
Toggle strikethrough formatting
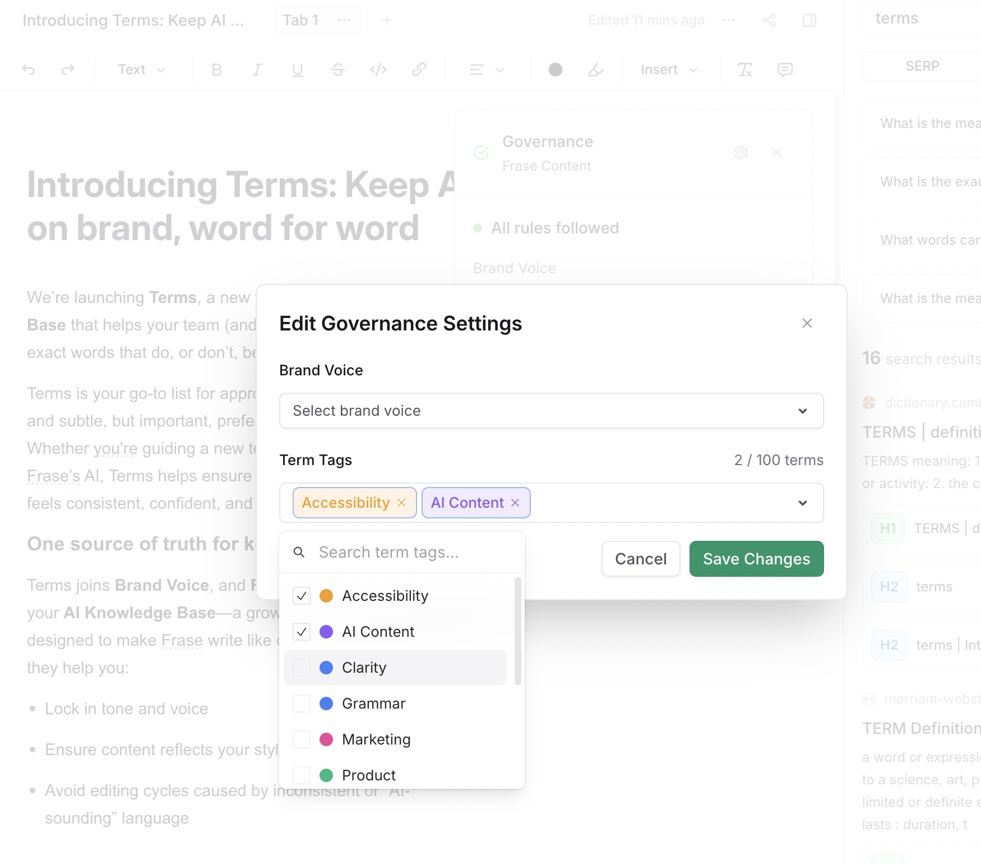click(338, 70)
